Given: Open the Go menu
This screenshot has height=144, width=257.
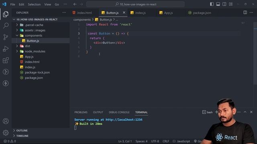Looking at the screenshot, I should click(57, 4).
